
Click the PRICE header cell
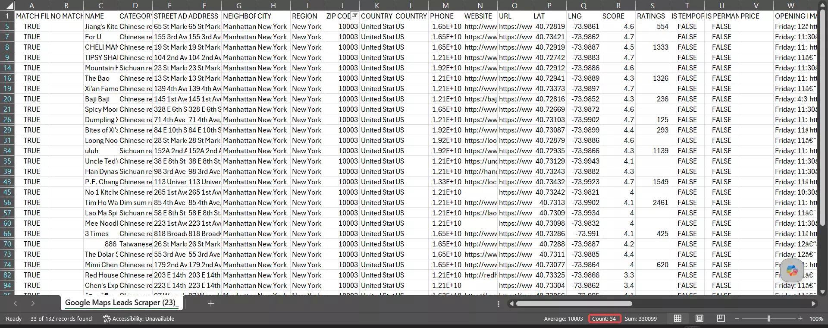pos(756,16)
